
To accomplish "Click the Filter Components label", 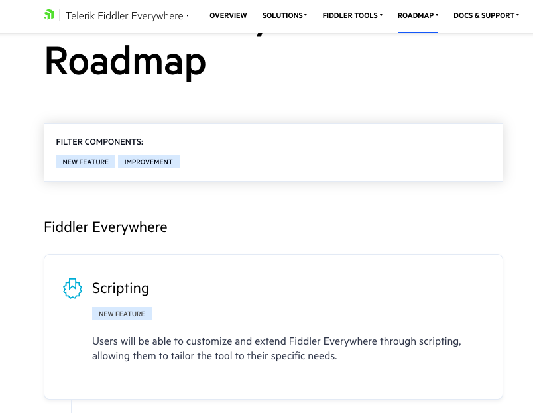I will pos(99,142).
